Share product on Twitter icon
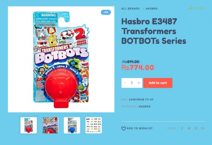 [189, 128]
